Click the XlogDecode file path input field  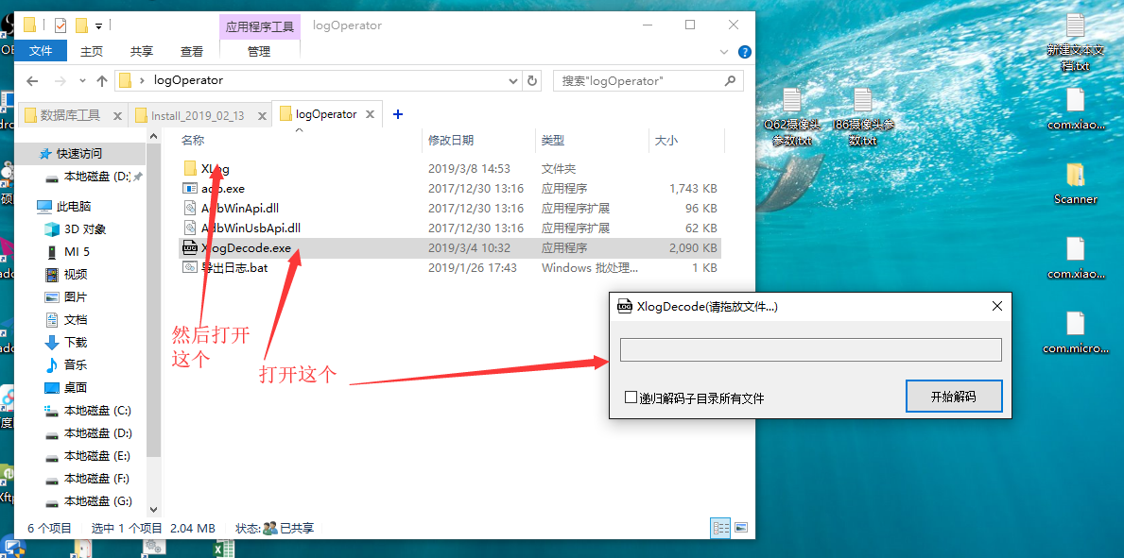click(810, 350)
